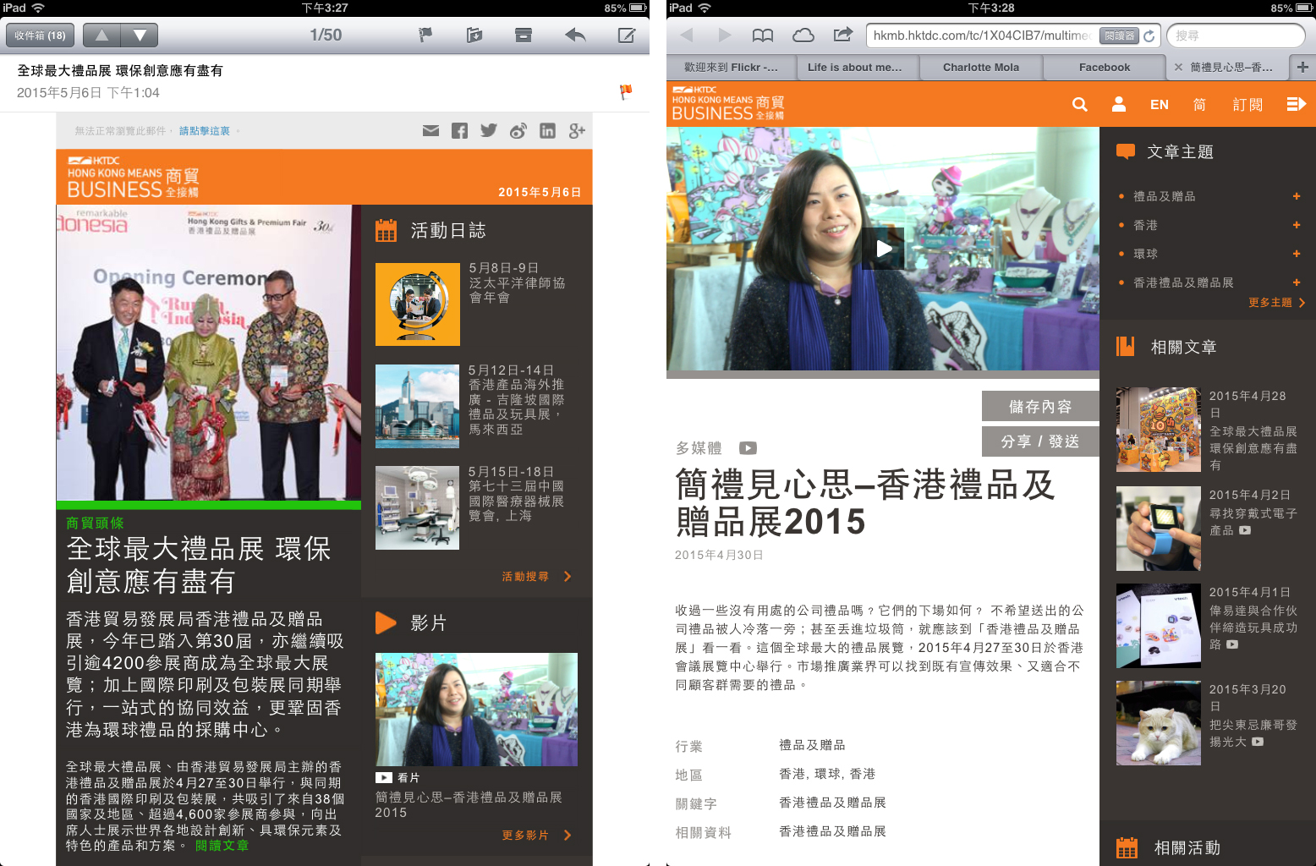This screenshot has width=1316, height=866.
Task: Open HKTDC Business logo in newsletter header
Action: [x=133, y=178]
